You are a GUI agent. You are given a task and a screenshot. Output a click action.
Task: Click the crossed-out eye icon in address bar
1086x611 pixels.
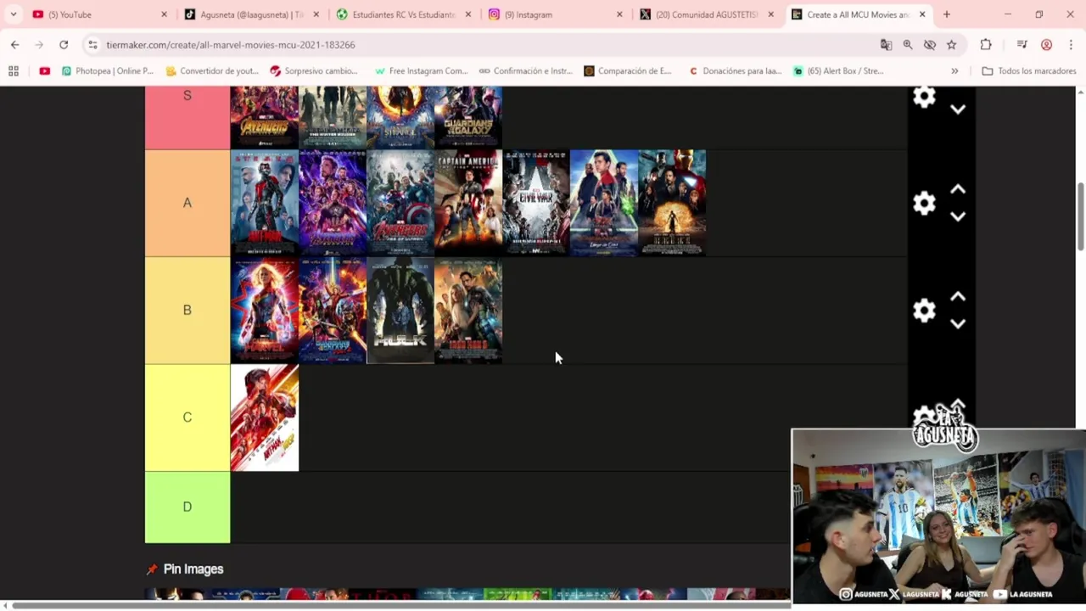930,45
